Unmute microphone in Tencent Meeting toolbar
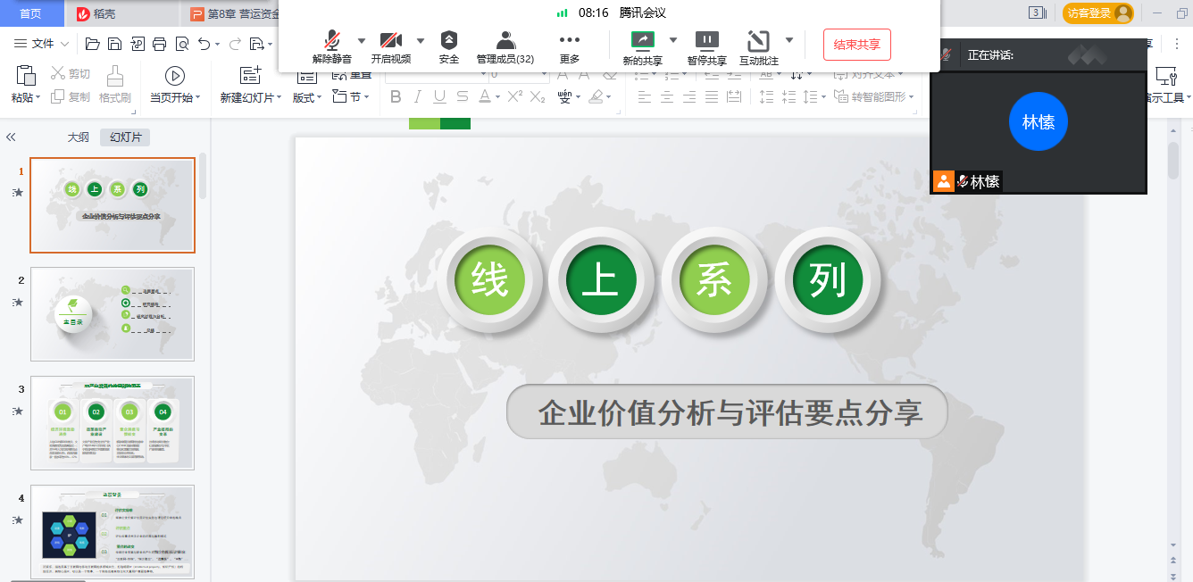This screenshot has width=1193, height=582. 331,46
